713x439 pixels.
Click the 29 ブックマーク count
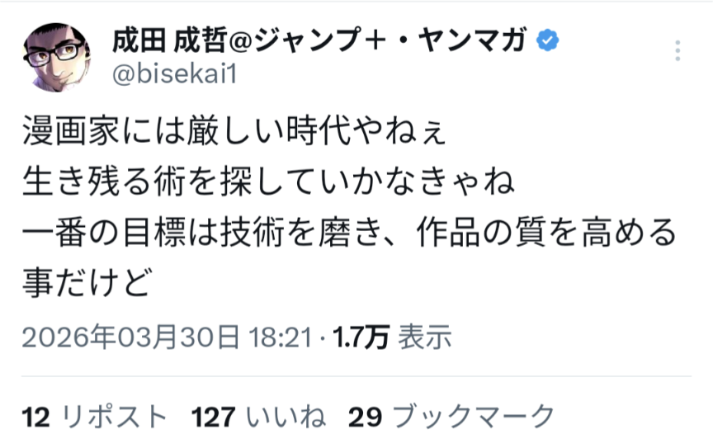click(451, 413)
